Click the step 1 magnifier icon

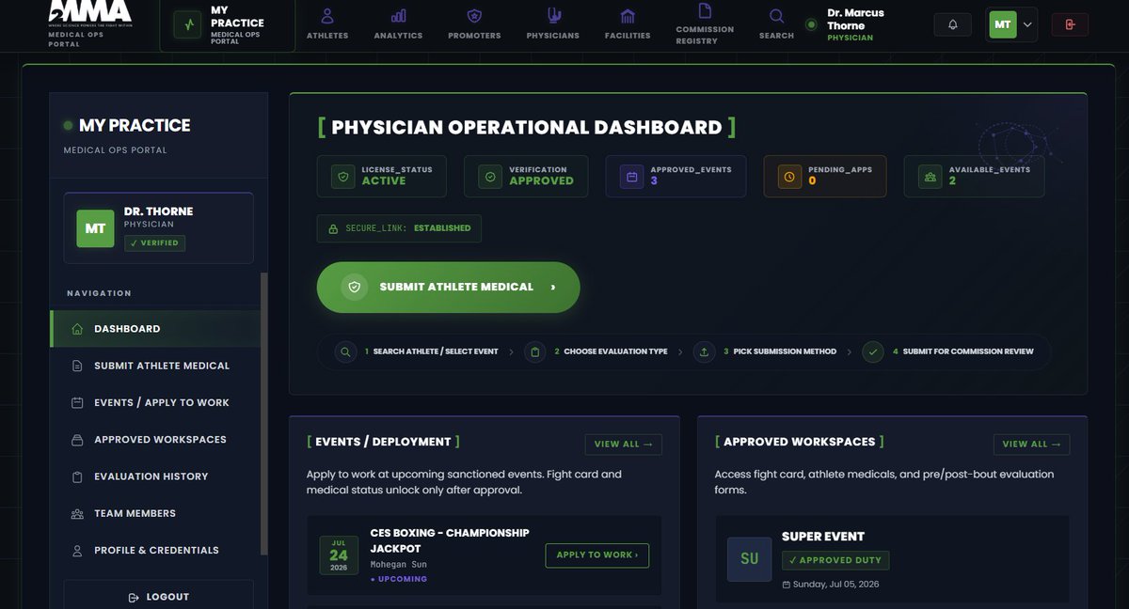pos(346,351)
